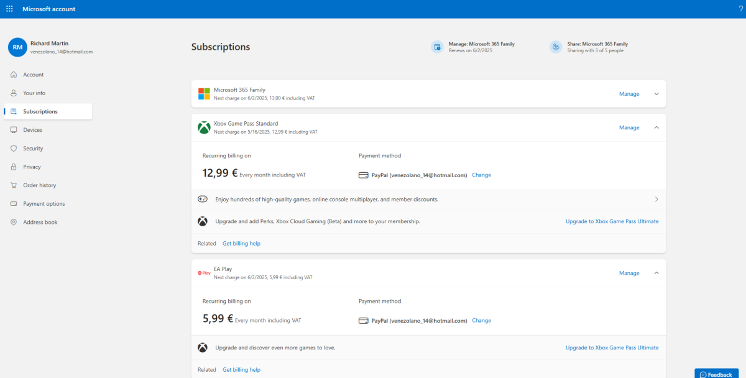
Task: Open the app launcher waffle icon
Action: coord(9,9)
